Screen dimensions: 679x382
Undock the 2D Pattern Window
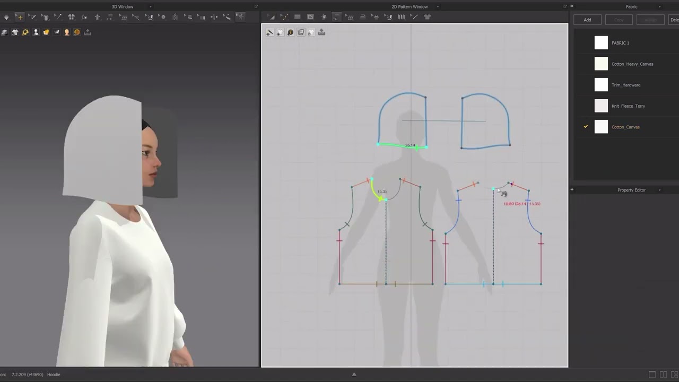click(x=565, y=6)
